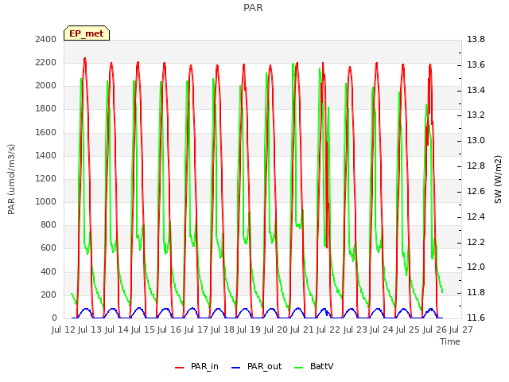This screenshot has width=509, height=382.
Task: Click the 12.6 right axis value
Action: [476, 191]
